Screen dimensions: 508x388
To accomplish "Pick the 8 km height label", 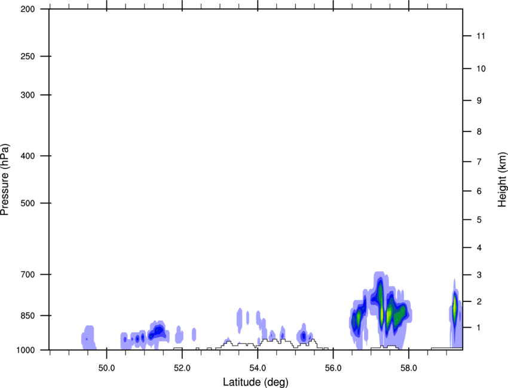I will (x=479, y=131).
